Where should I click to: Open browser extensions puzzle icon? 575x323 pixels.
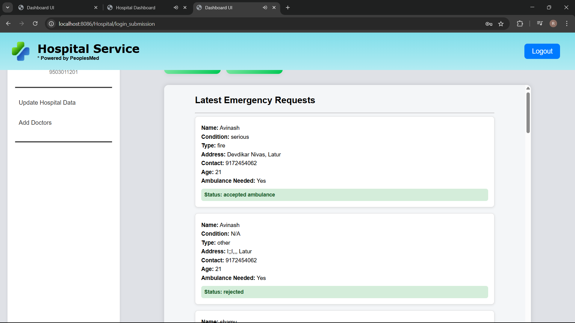tap(520, 24)
